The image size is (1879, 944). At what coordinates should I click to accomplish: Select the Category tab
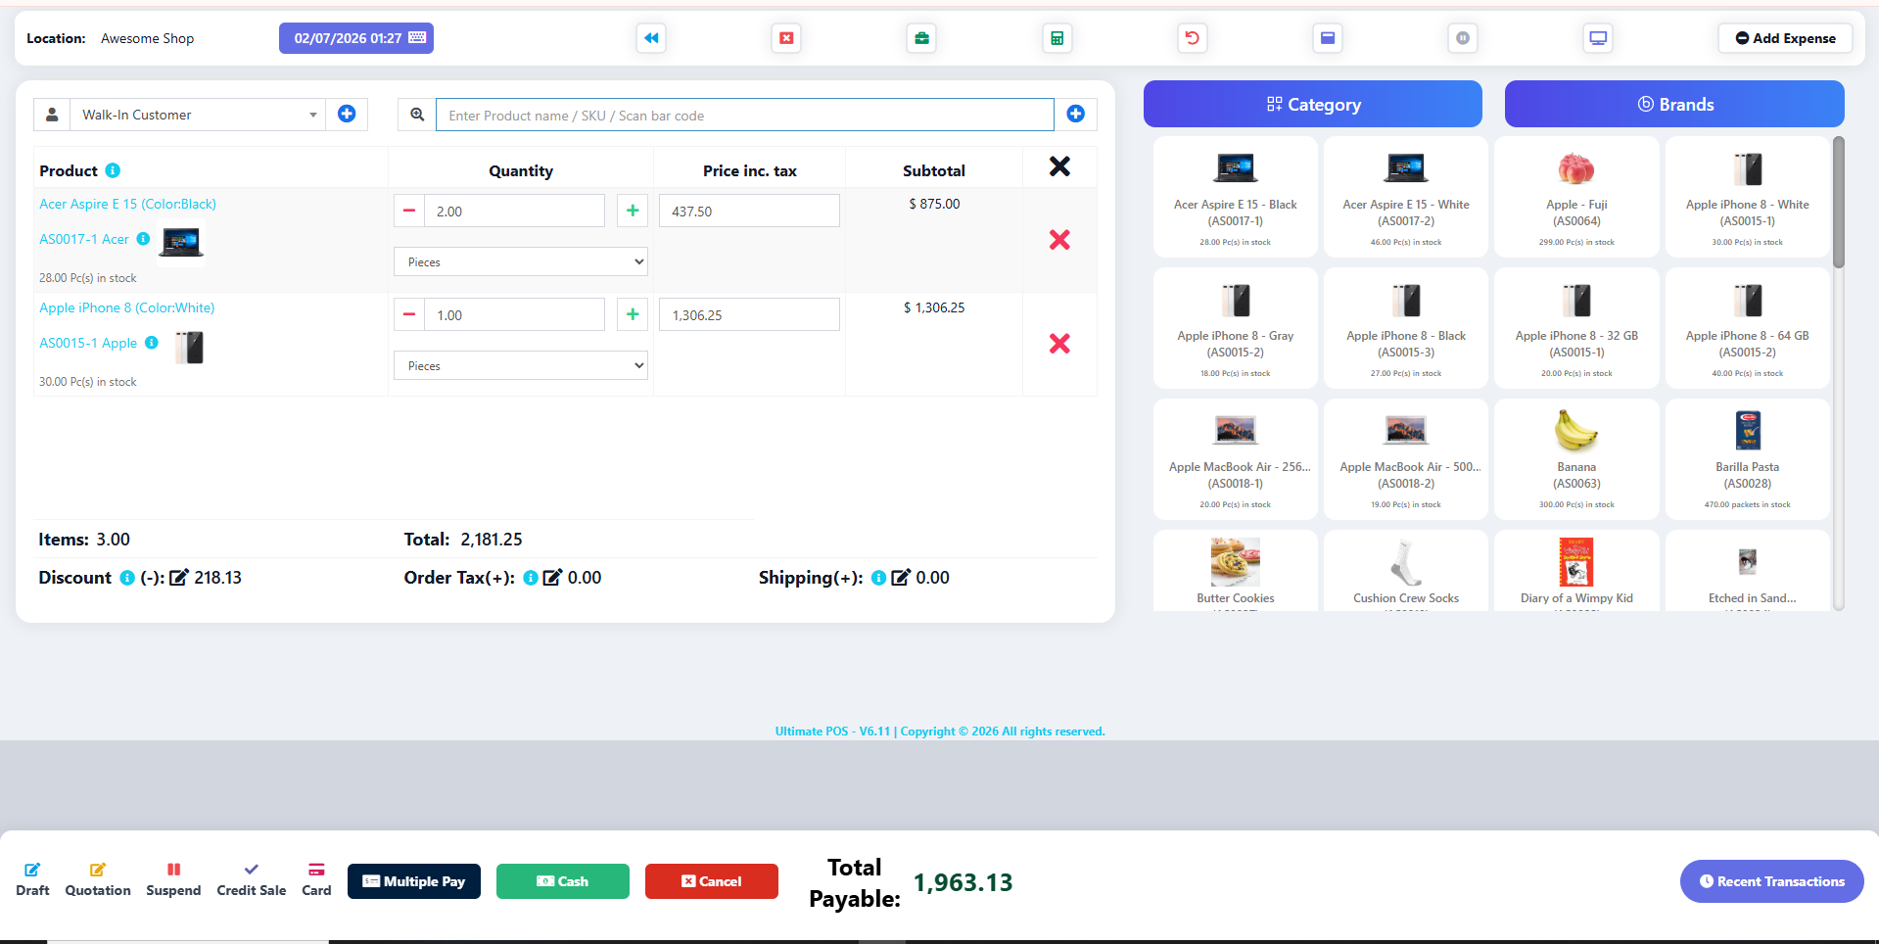[x=1312, y=104]
